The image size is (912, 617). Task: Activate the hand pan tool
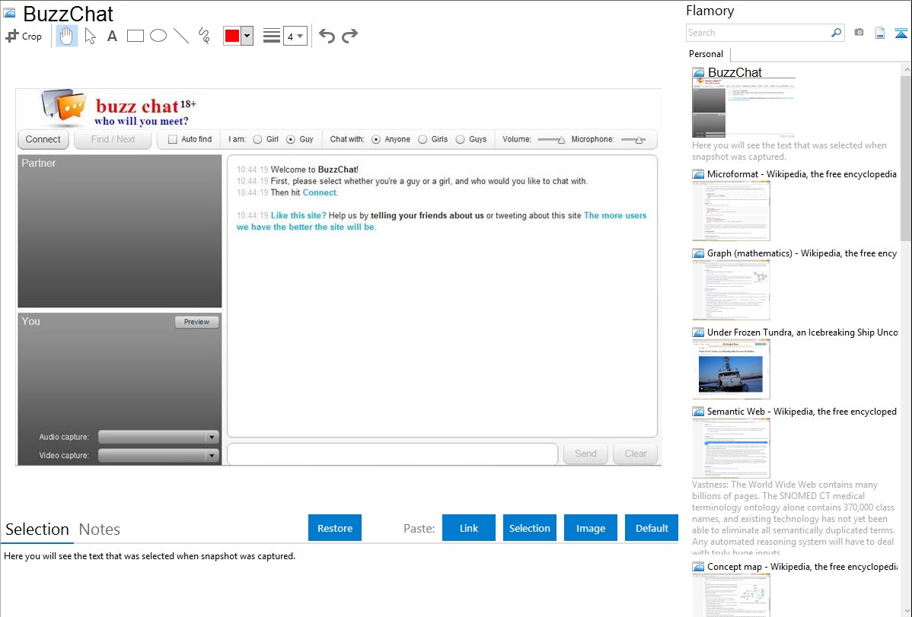tap(66, 36)
